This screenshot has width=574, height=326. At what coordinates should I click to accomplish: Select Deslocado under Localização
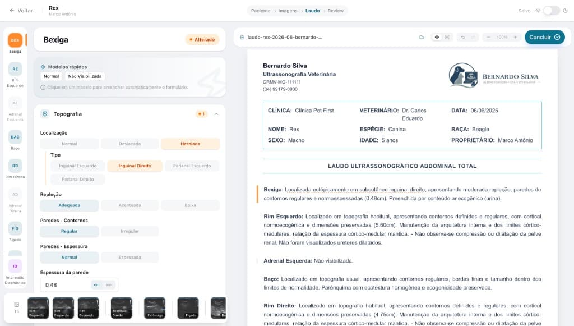130,144
